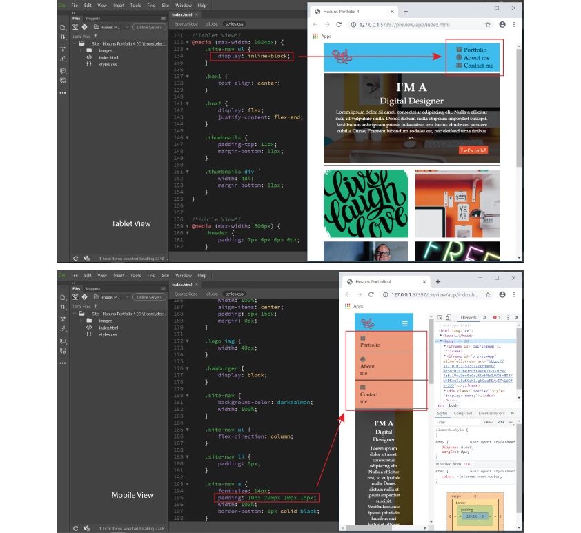Toggle .cls class editor in Styles pane
Image resolution: width=581 pixels, height=533 pixels.
[500, 422]
